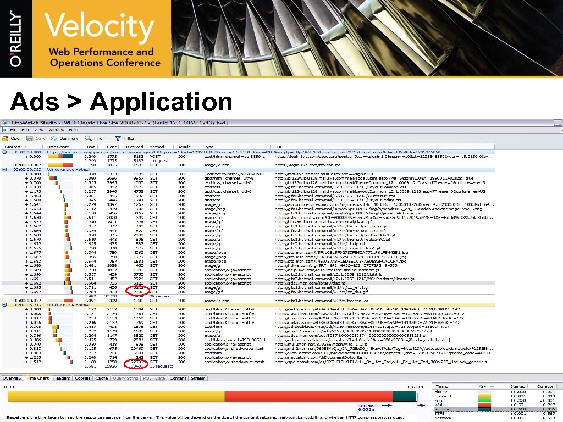Select the Receive row in timing table

click(495, 409)
